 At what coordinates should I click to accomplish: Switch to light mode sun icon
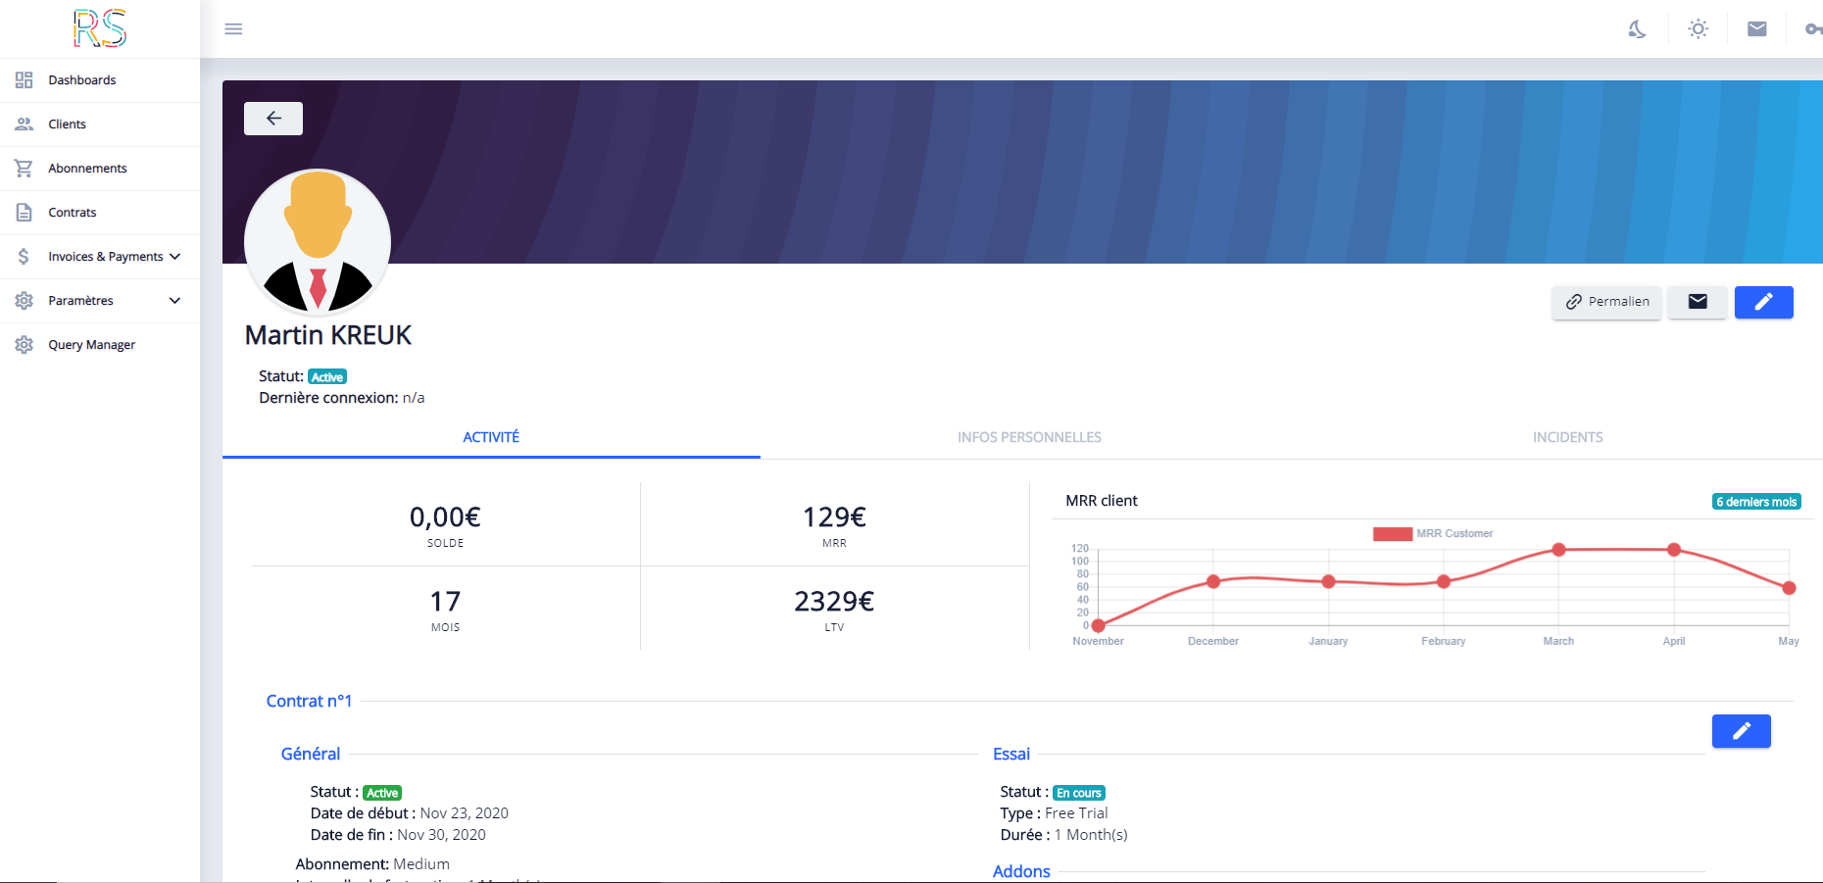pos(1699,29)
